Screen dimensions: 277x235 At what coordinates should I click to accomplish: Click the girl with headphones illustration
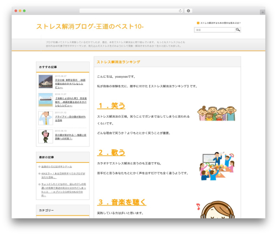tap(216, 209)
